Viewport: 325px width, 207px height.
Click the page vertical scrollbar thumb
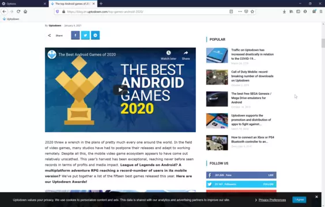323,43
